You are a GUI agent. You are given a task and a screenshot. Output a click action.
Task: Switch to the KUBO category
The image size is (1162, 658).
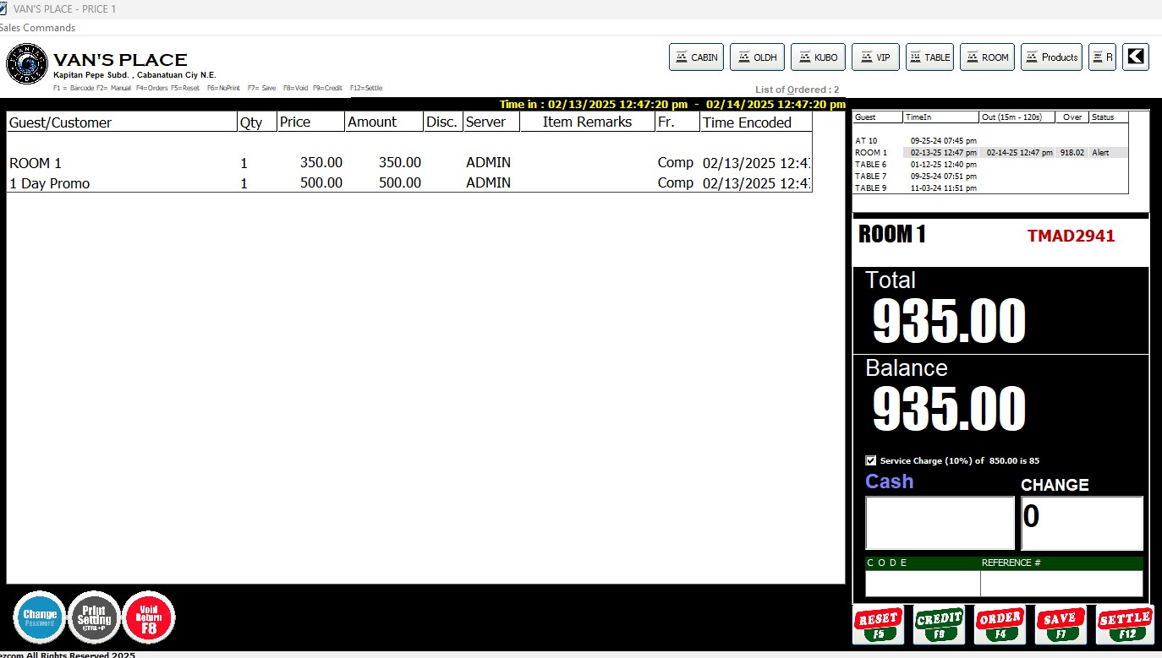(818, 57)
